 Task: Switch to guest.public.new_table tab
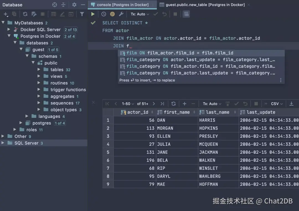click(x=205, y=5)
